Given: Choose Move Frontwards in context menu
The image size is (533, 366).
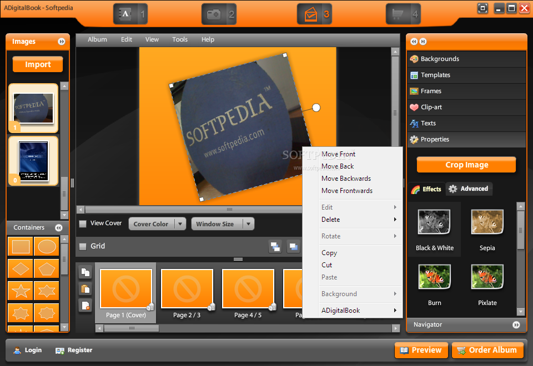Looking at the screenshot, I should click(x=353, y=191).
